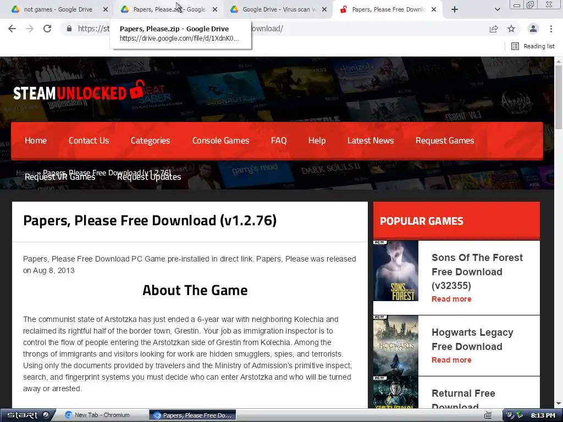Switch to the 'Google Drive - Virus scan' tab

tap(277, 10)
